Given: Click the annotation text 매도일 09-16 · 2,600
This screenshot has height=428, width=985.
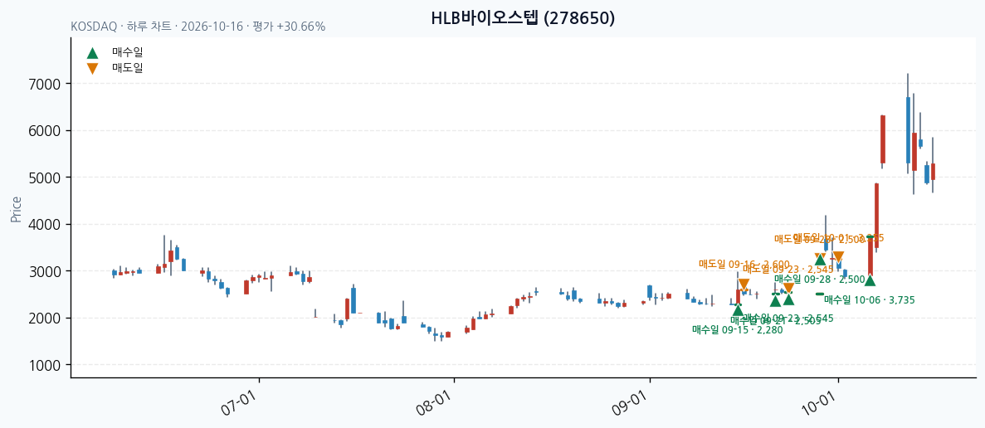Looking at the screenshot, I should coord(744,265).
